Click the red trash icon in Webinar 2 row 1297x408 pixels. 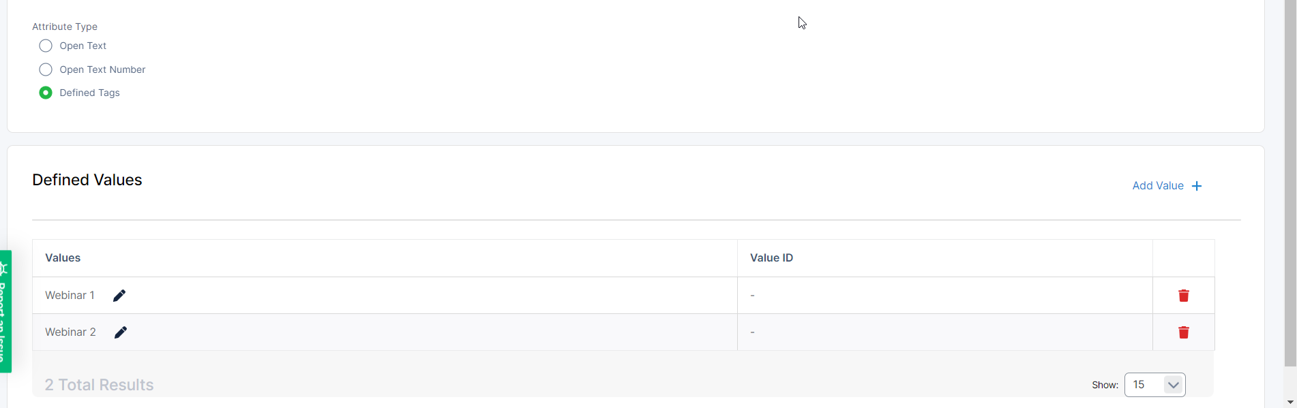coord(1183,332)
